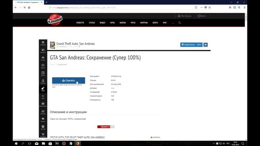Viewport: 260px width, 146px height.
Task: Open the ЧИТЫ menu item
Action: [133, 23]
